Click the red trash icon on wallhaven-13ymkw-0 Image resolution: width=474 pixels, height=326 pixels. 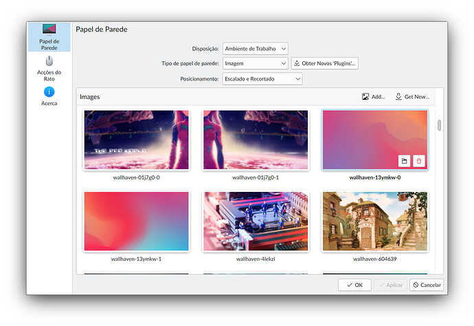click(419, 161)
